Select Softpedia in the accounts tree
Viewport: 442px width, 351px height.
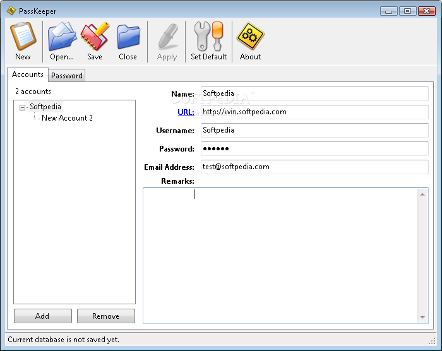pyautogui.click(x=45, y=107)
